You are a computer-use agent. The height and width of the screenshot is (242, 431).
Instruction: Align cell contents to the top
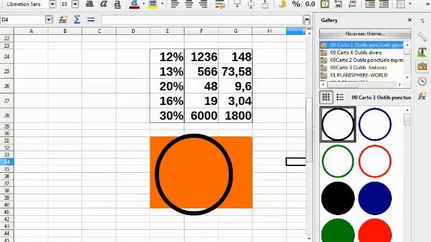coord(237,4)
